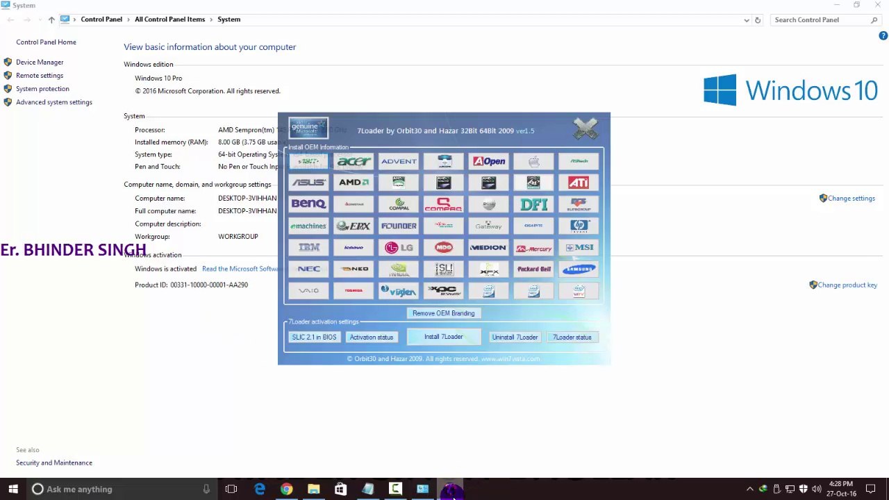Open Device Manager link in Control Panel
Screen dimensions: 889x500
40,62
